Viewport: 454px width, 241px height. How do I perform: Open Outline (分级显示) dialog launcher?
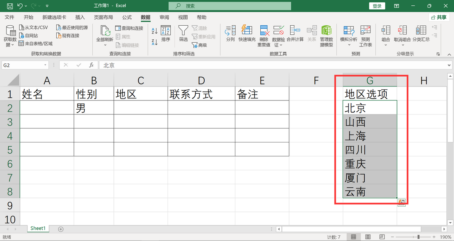438,54
